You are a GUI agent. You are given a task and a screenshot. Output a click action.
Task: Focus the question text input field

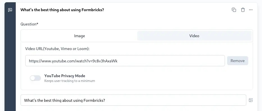(133, 100)
